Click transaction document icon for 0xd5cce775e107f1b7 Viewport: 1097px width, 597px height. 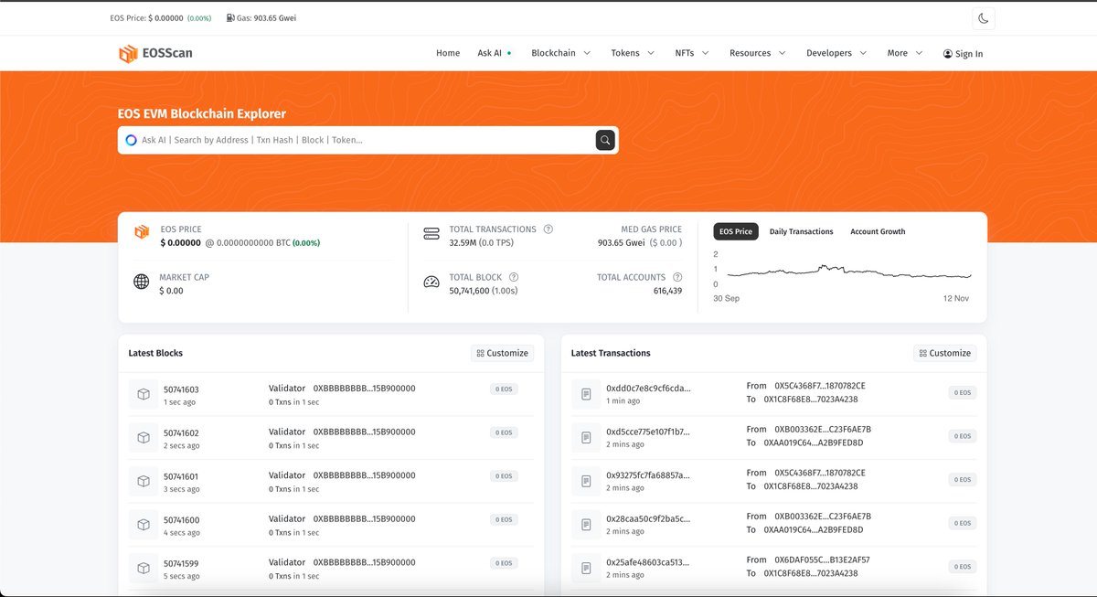(586, 438)
